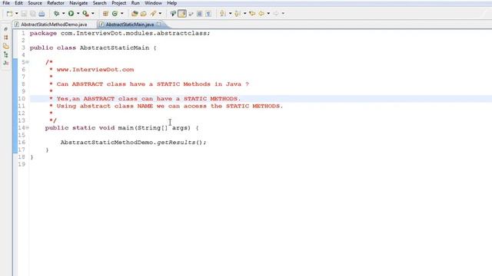Click 'www.InterviewDot.com' comment text
The height and width of the screenshot is (276, 492).
[x=95, y=70]
